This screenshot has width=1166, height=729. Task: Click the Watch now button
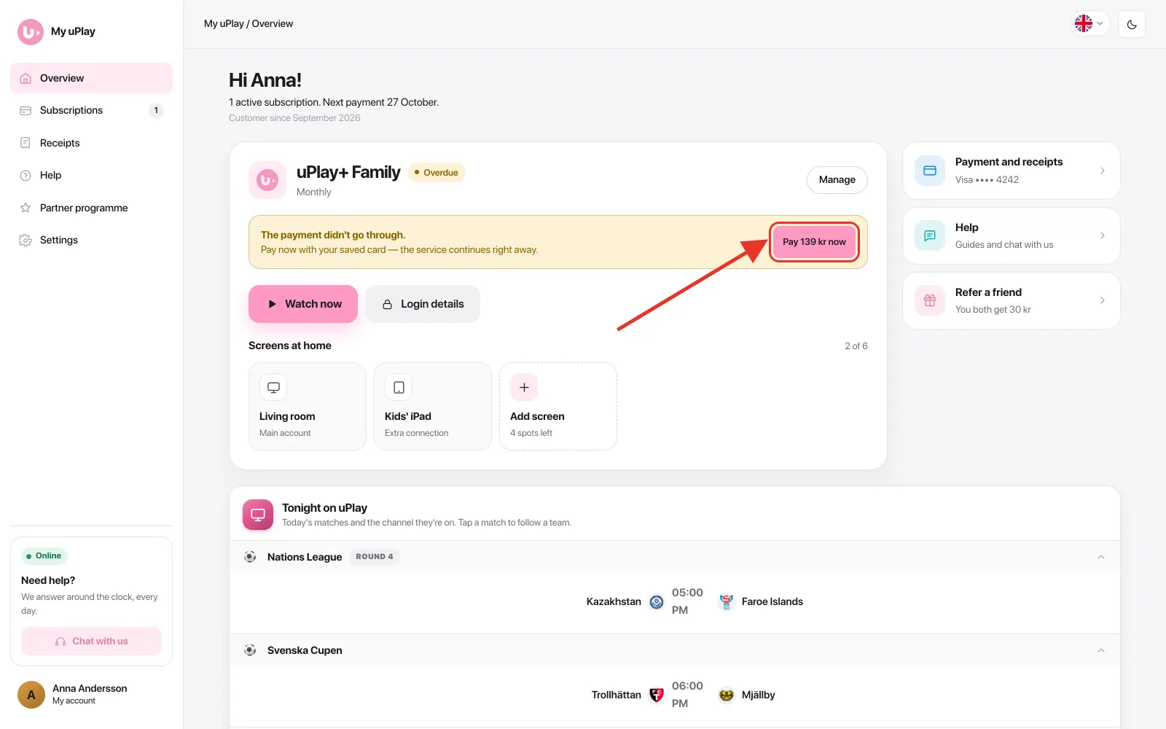(303, 304)
